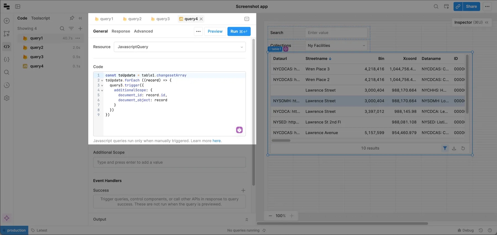
Task: Filter the query list
Action: [71, 28]
